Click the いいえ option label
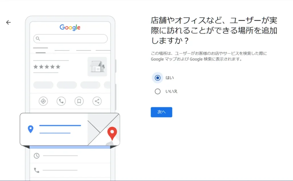This screenshot has height=181, width=293. coord(171,92)
